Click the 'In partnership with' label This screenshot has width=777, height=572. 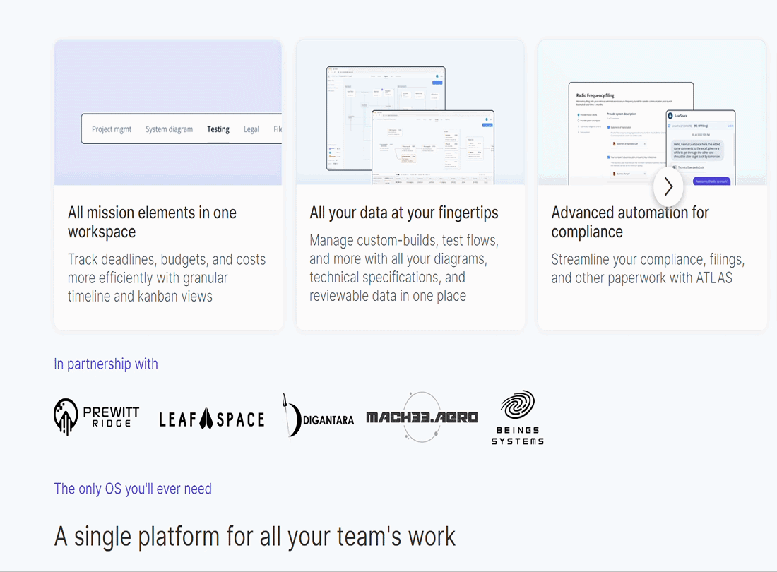[x=105, y=364]
